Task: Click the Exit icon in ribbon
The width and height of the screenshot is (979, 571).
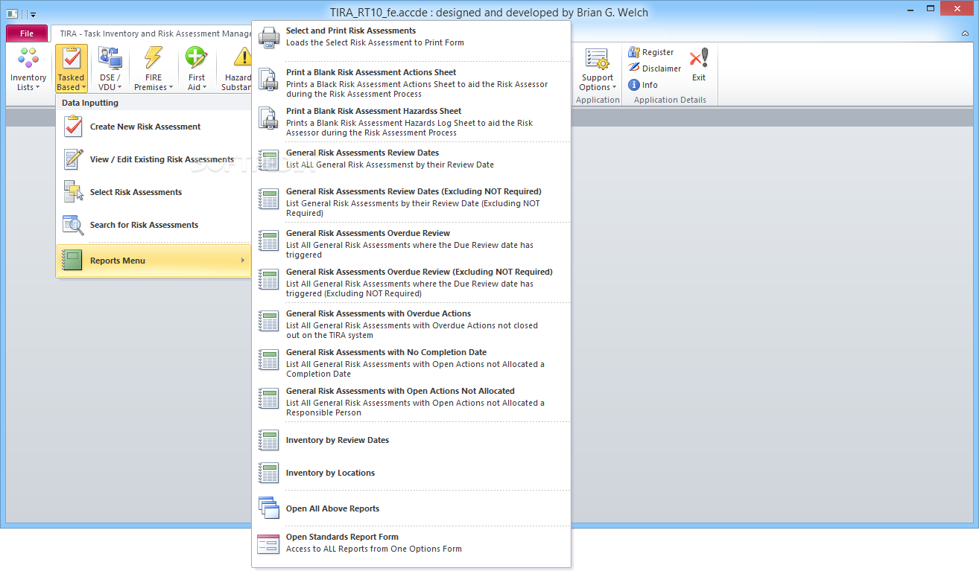Action: click(699, 58)
